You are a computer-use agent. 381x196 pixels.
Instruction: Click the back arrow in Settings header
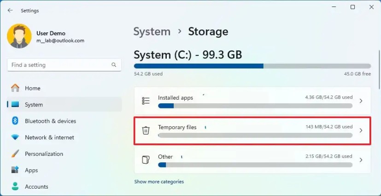[x=10, y=11]
